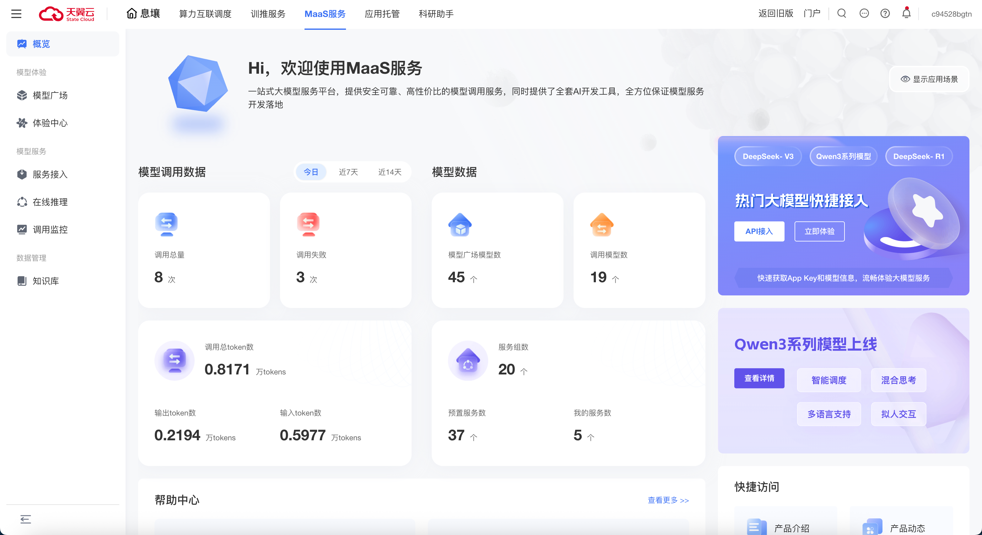Click 查看更多 >> in 帮助中心

point(668,500)
